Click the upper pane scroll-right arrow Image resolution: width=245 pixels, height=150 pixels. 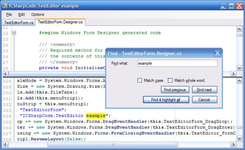tap(233, 74)
